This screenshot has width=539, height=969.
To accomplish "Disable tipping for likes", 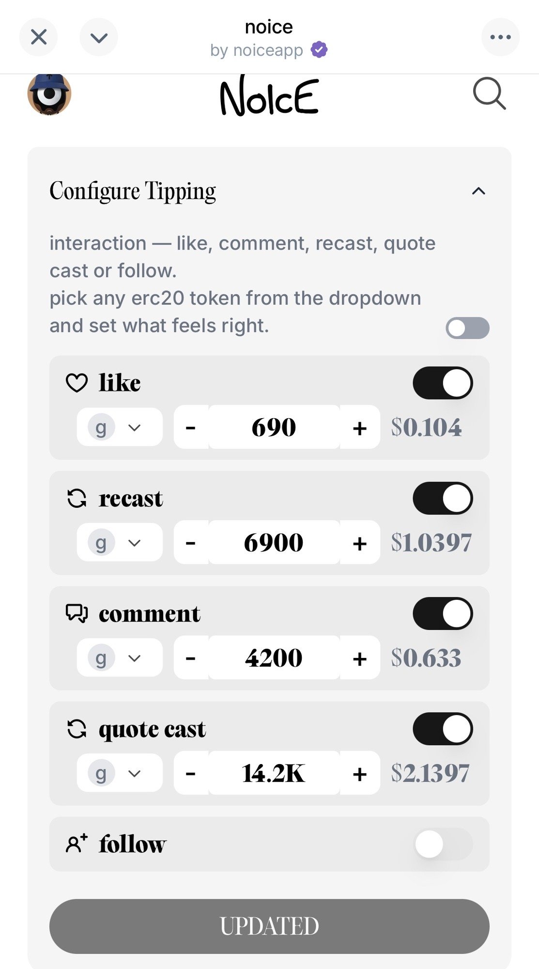I will [443, 383].
